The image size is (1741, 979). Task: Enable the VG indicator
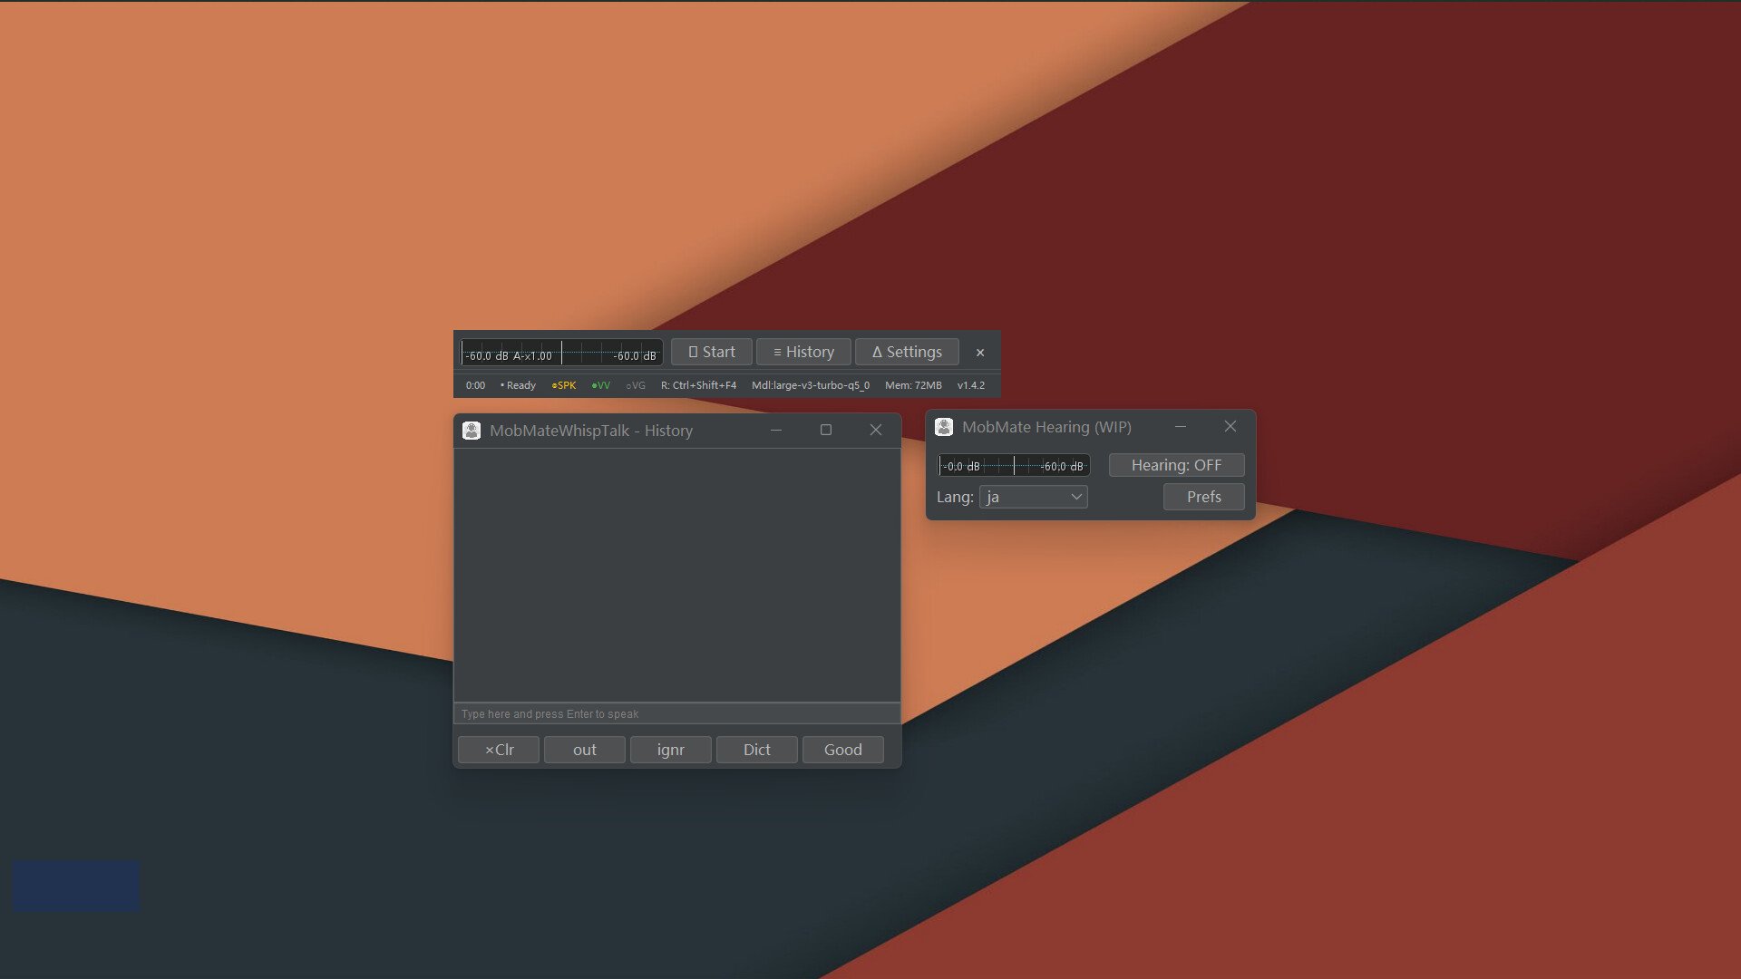pyautogui.click(x=635, y=384)
